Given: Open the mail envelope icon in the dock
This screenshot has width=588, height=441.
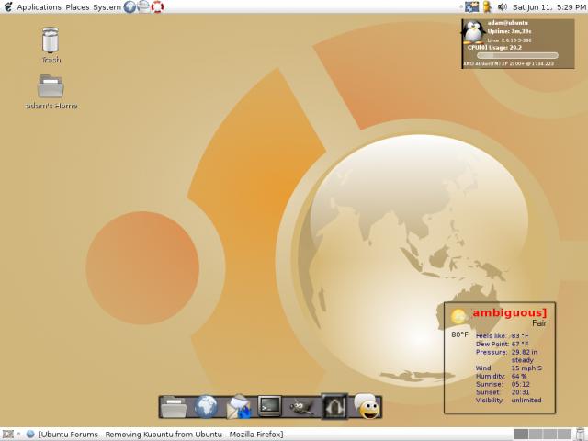Looking at the screenshot, I should [239, 406].
